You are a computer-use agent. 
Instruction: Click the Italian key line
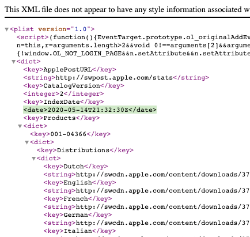pos(79,231)
